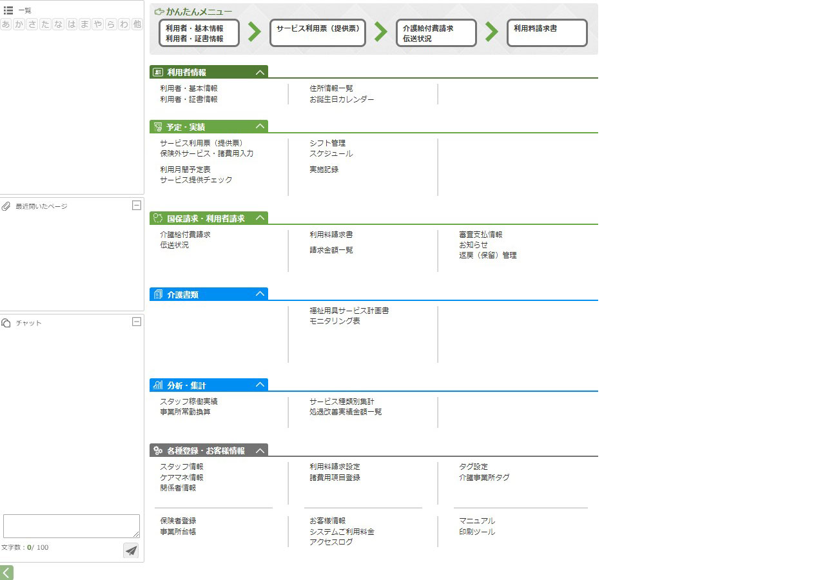Click the 分析・集計 chart icon
This screenshot has height=580, width=838.
point(158,385)
